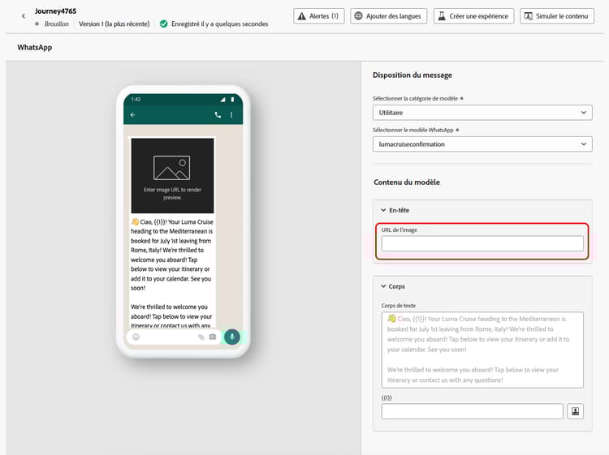Screen dimensions: 609x455
Task: Click Version 1 (la plus récente) text
Action: 114,24
